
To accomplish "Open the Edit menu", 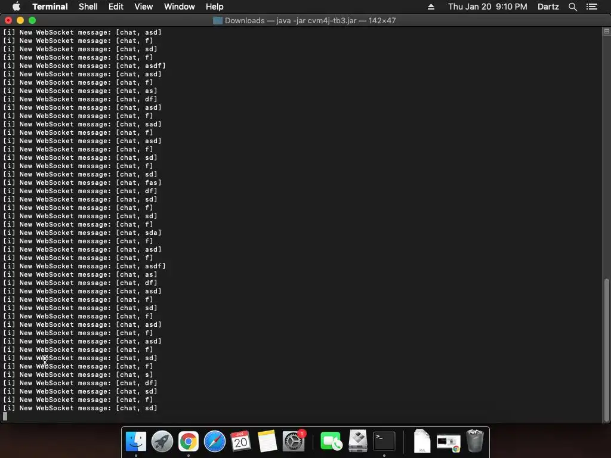I will click(x=116, y=7).
